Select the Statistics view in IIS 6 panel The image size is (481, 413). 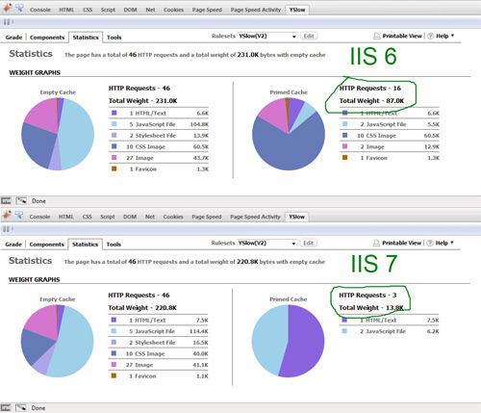[86, 38]
